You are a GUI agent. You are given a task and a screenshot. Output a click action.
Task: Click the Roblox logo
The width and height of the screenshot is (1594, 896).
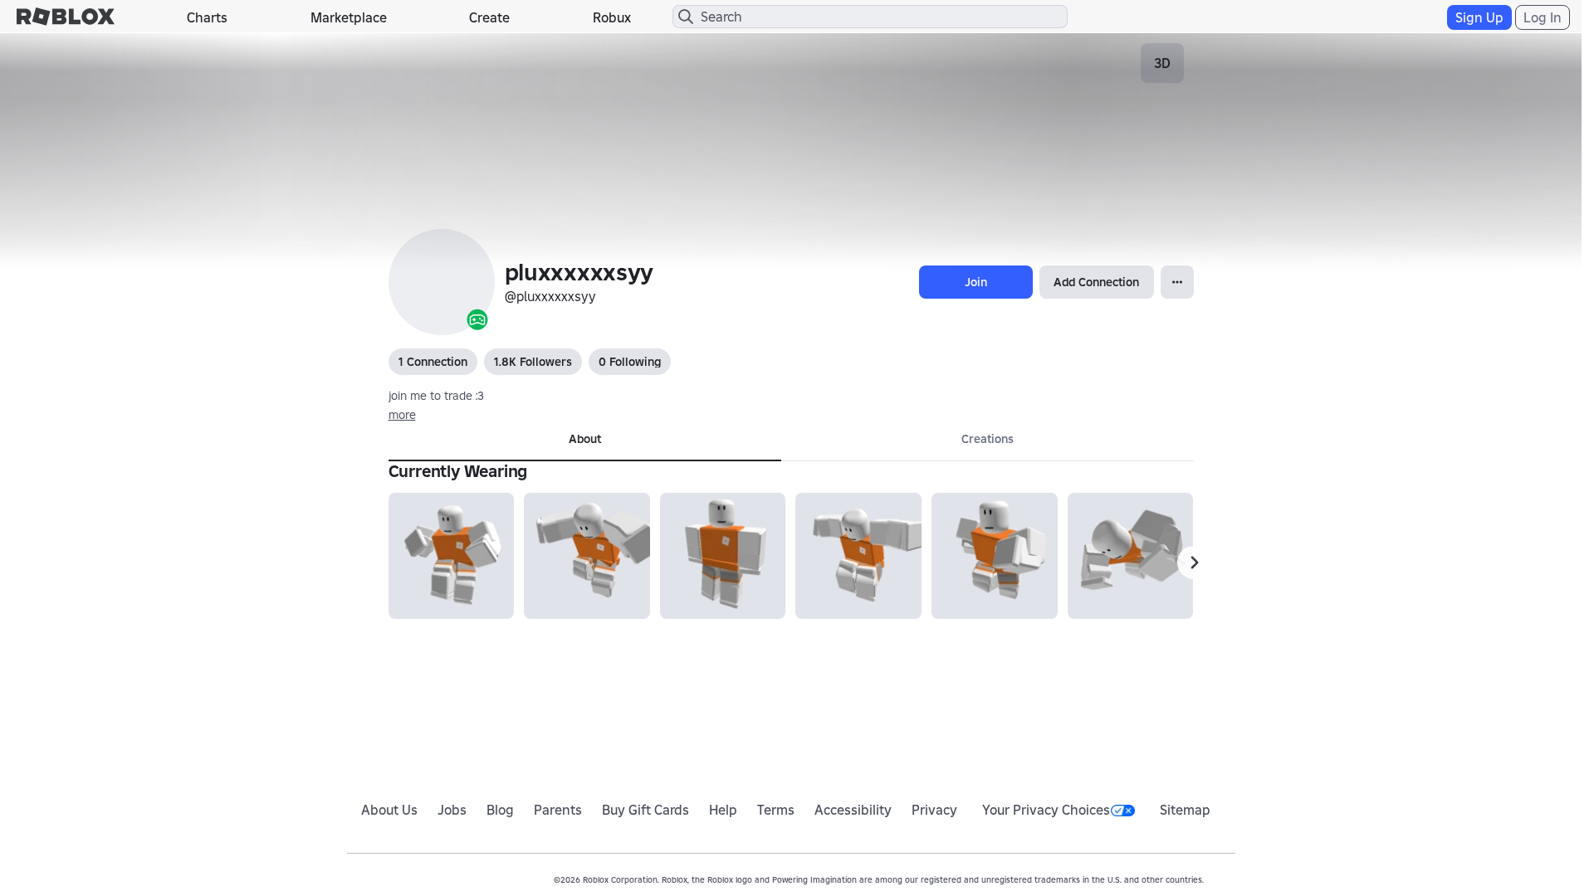click(x=66, y=17)
